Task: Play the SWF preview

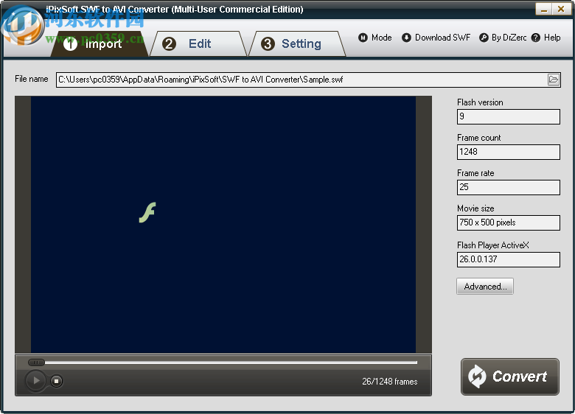Action: click(x=36, y=381)
